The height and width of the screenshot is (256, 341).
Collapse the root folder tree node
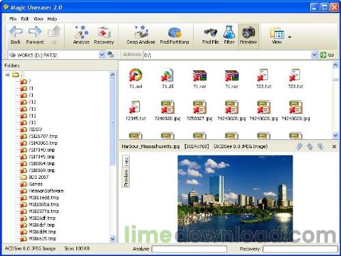[8, 74]
